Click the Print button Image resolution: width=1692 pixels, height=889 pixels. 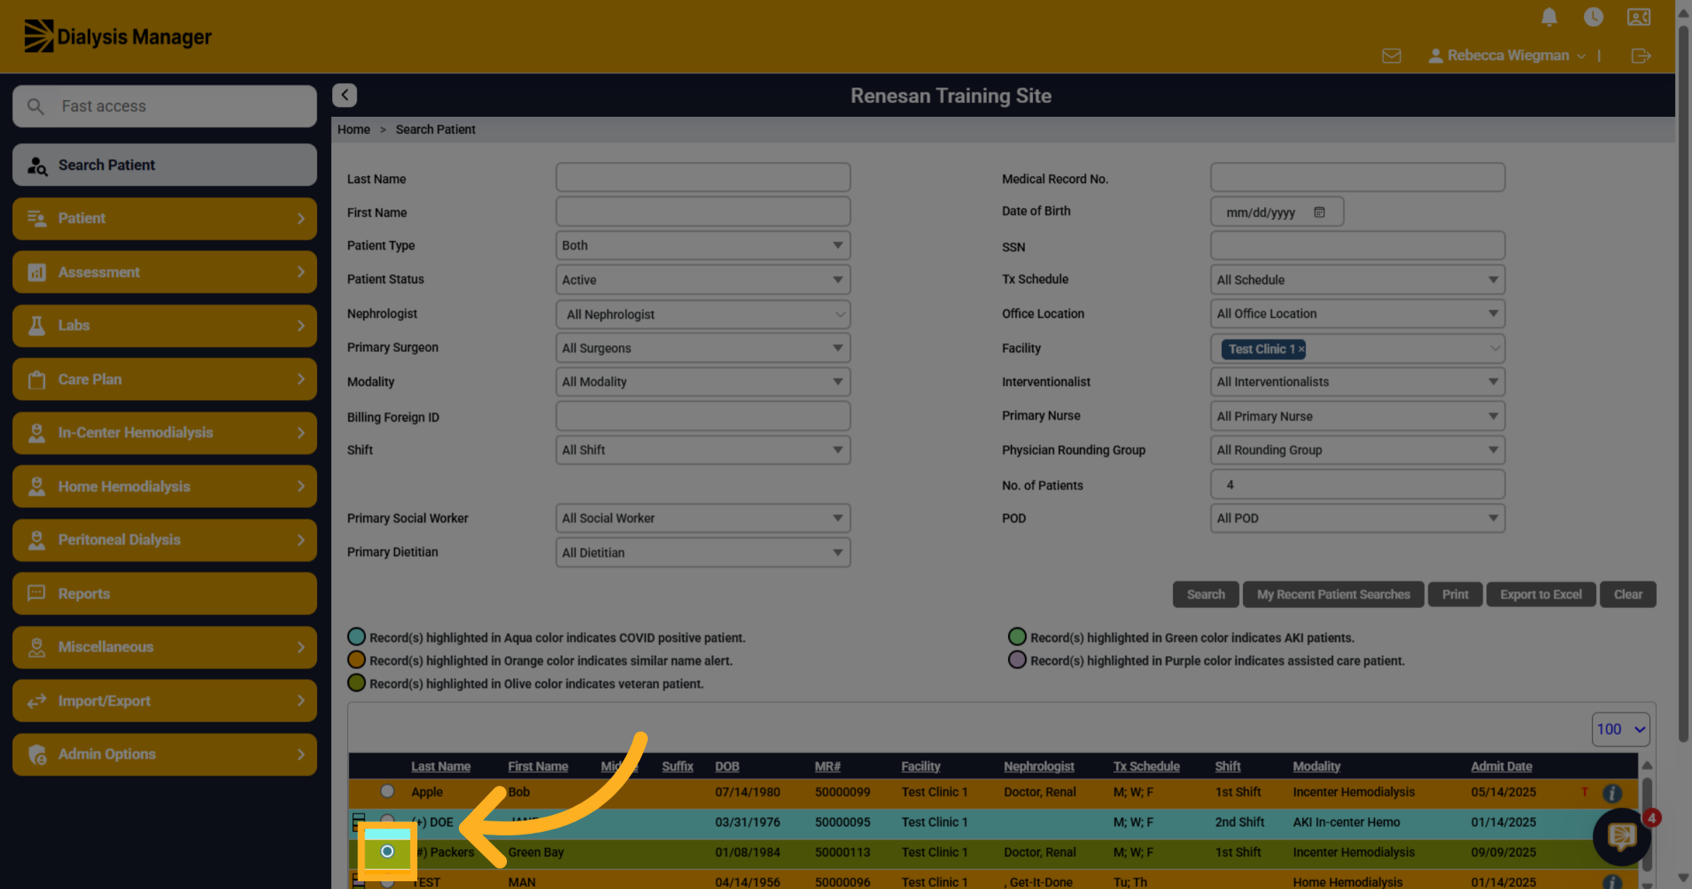[1455, 595]
